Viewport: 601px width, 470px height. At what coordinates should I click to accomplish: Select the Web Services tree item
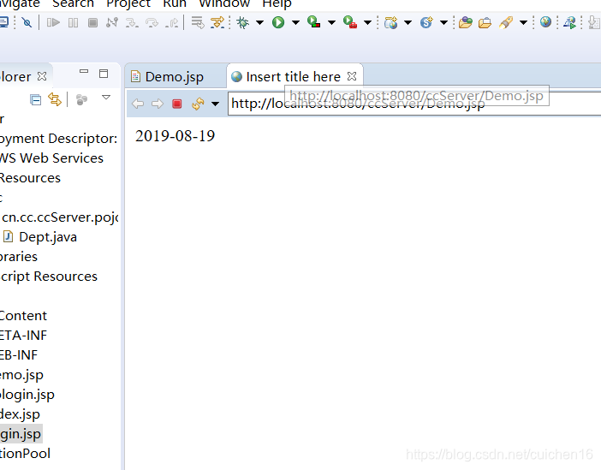(51, 158)
